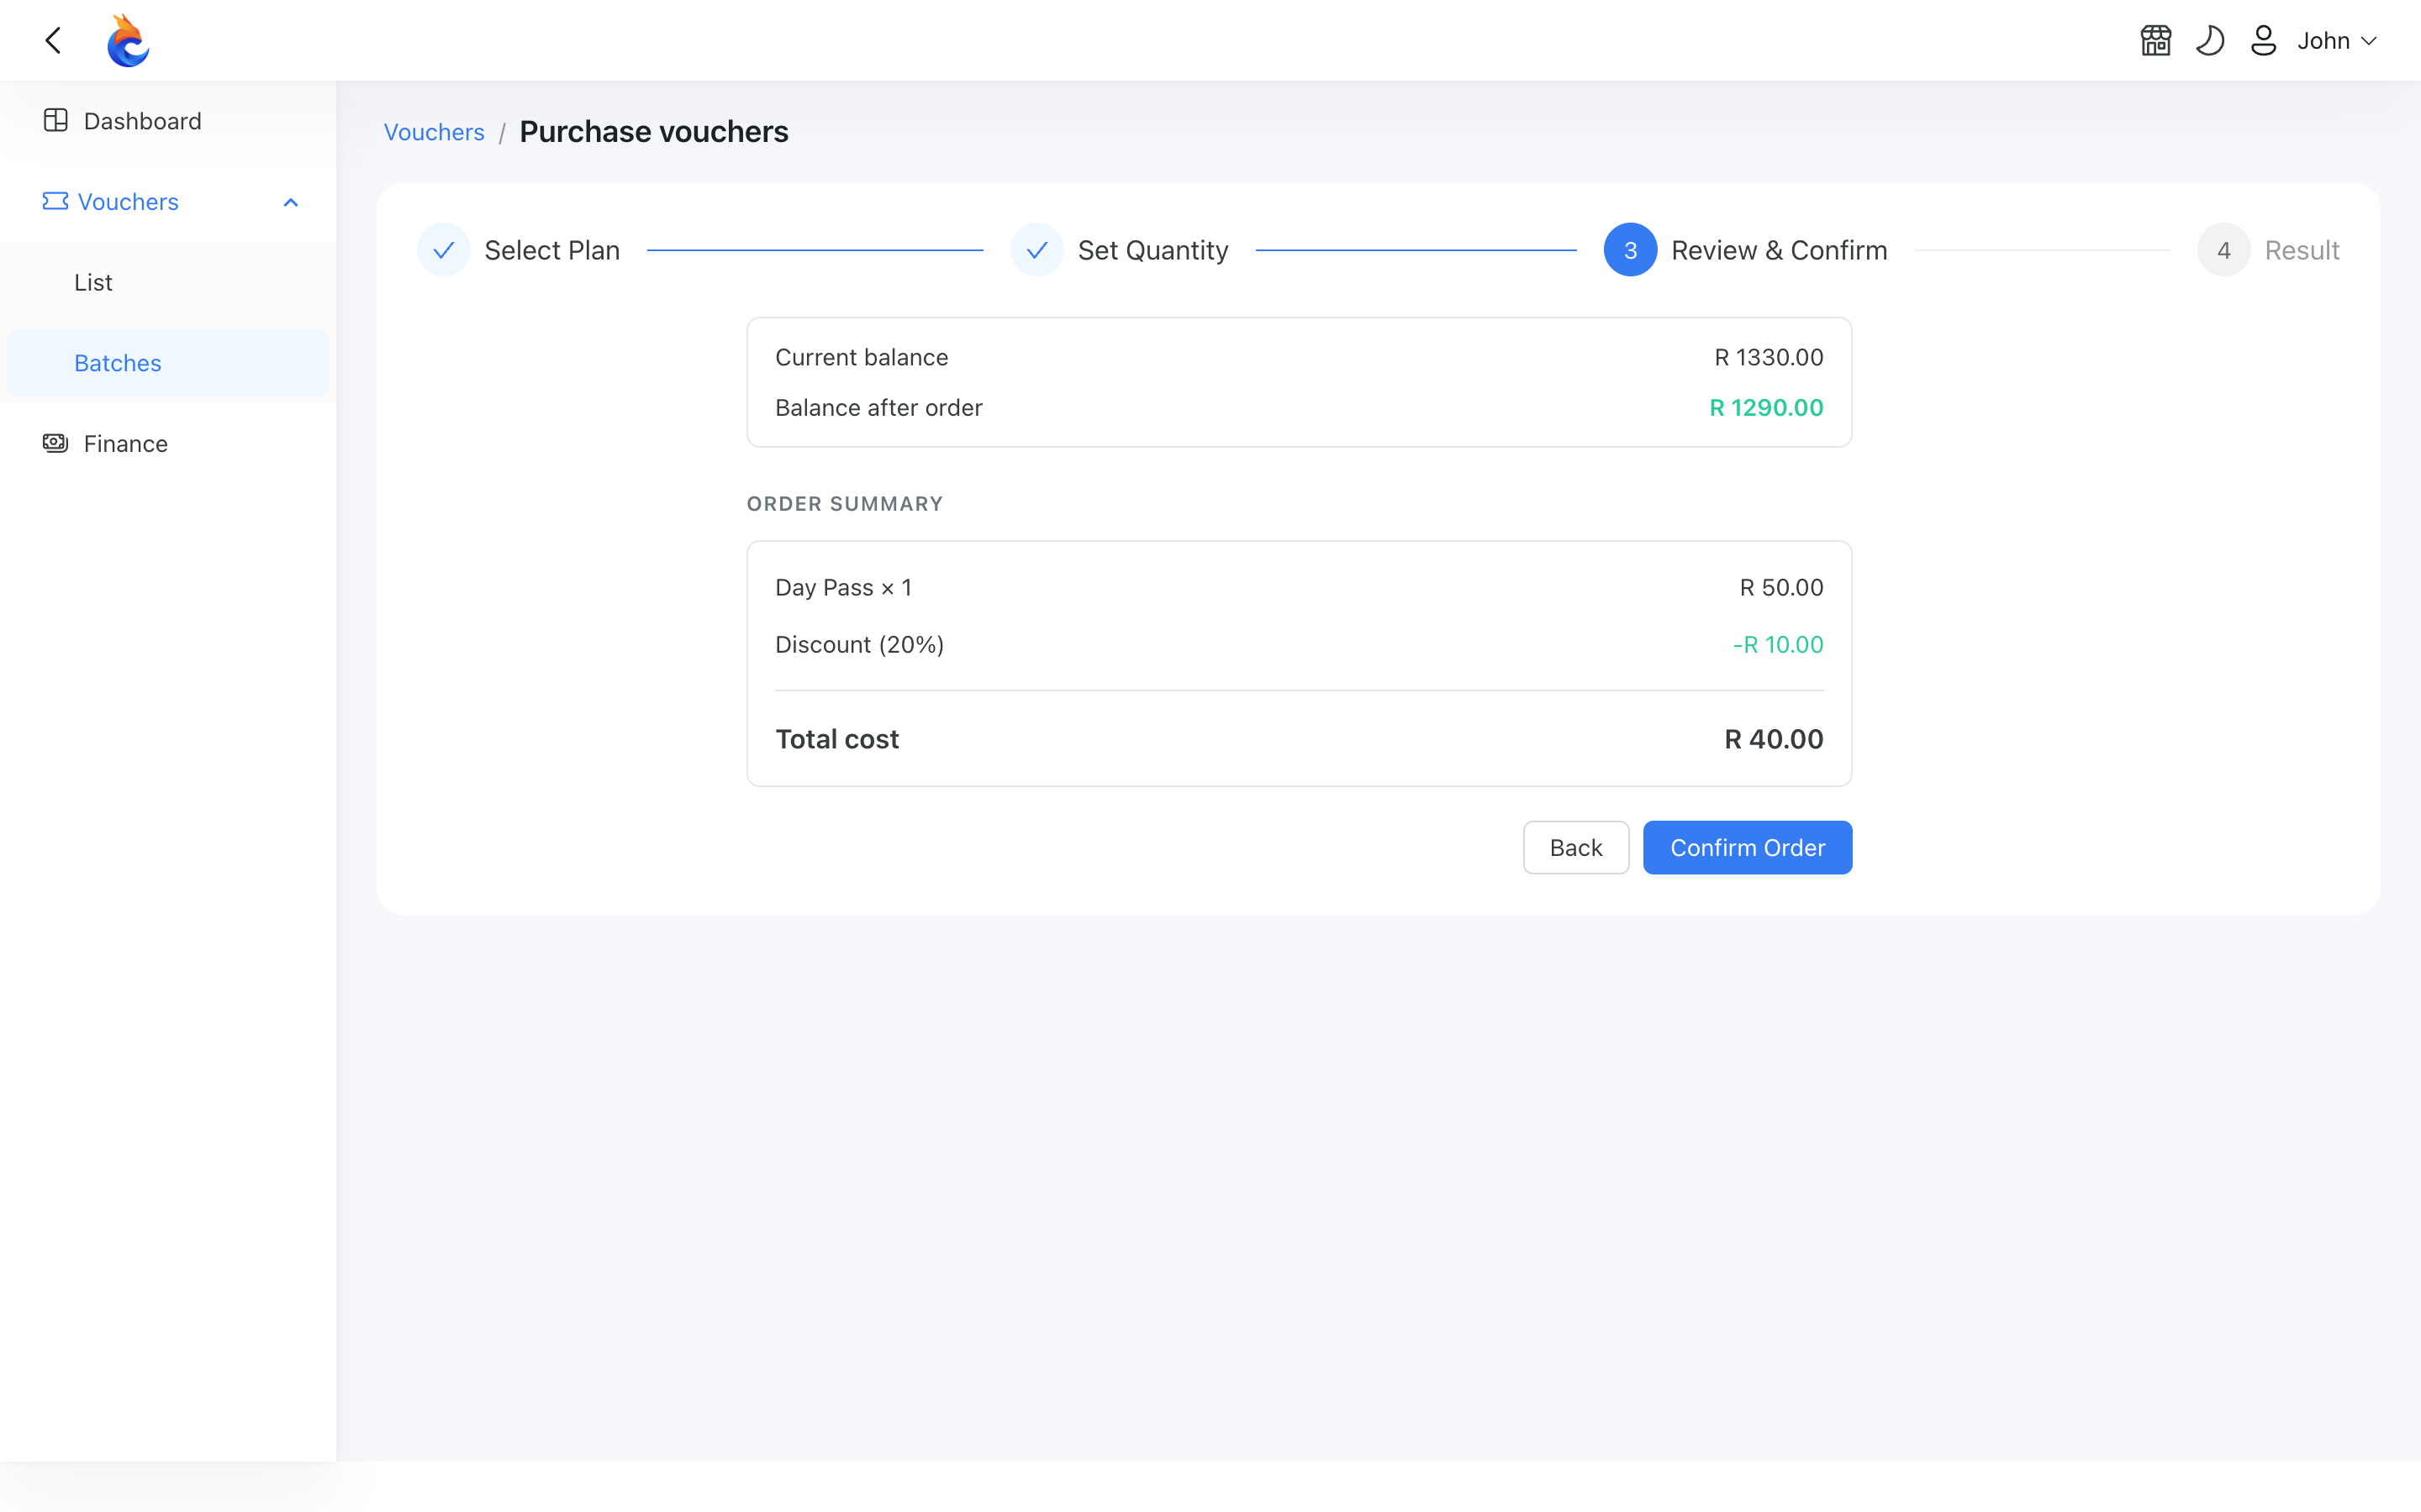Select the Batches menu item
This screenshot has width=2421, height=1512.
pyautogui.click(x=168, y=363)
